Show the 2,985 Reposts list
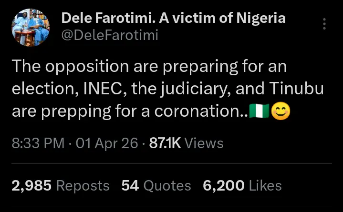This screenshot has width=343, height=212. (61, 185)
